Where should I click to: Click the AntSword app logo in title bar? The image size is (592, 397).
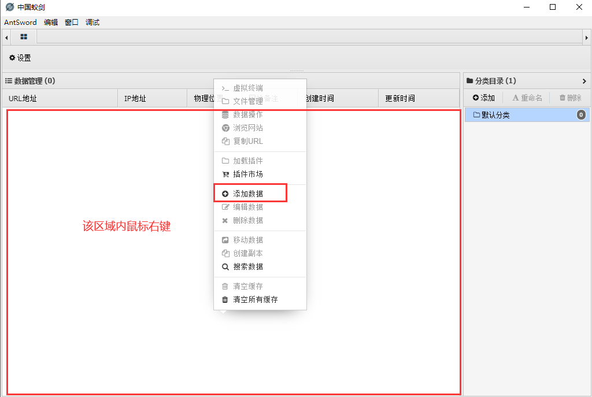9,8
